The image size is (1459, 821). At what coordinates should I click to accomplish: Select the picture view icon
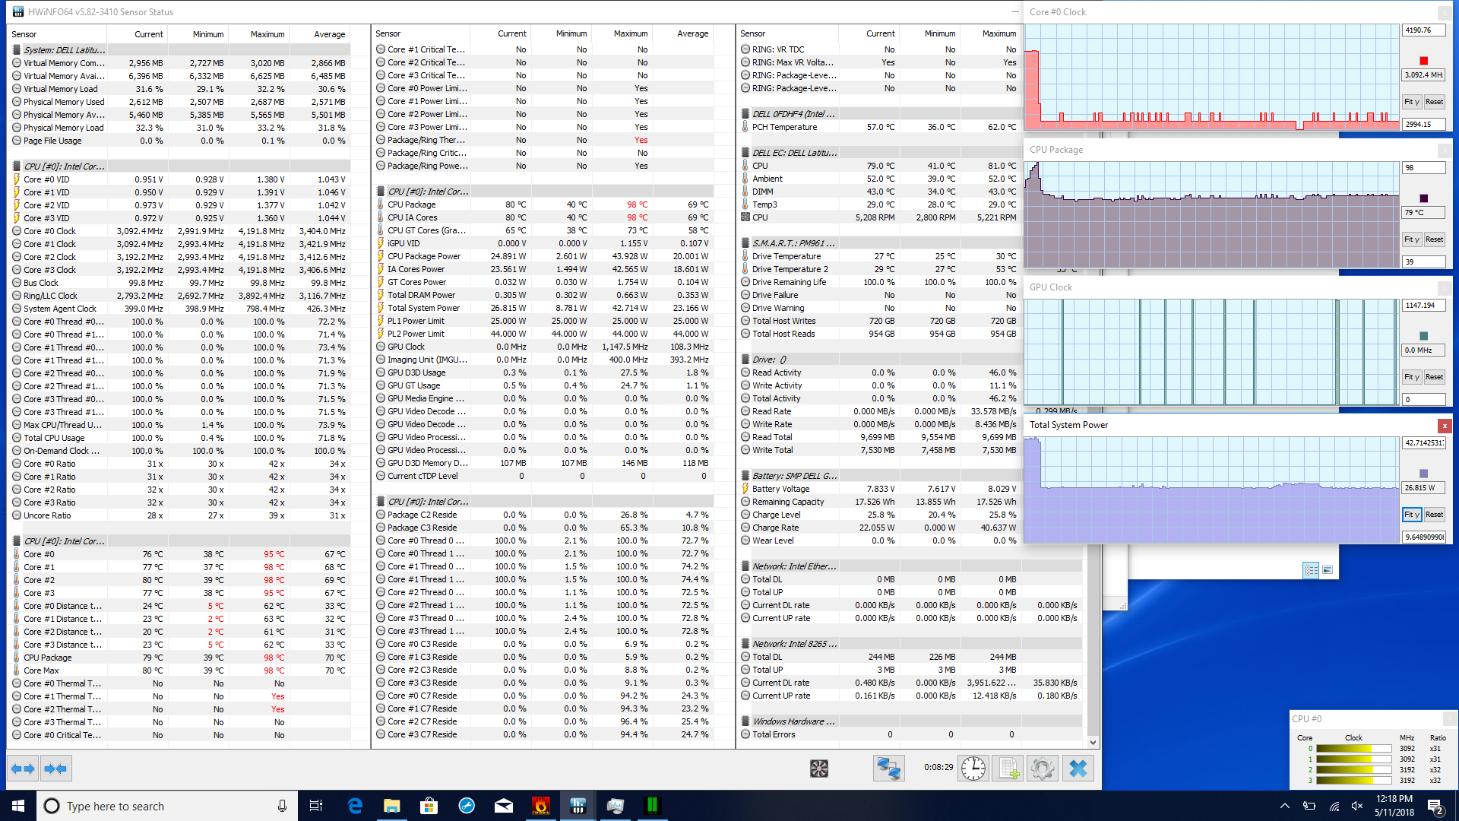pyautogui.click(x=1328, y=569)
